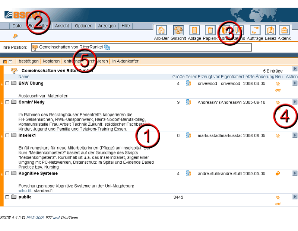The image size is (298, 231).
Task: Click the kopieren button
Action: 51,61
